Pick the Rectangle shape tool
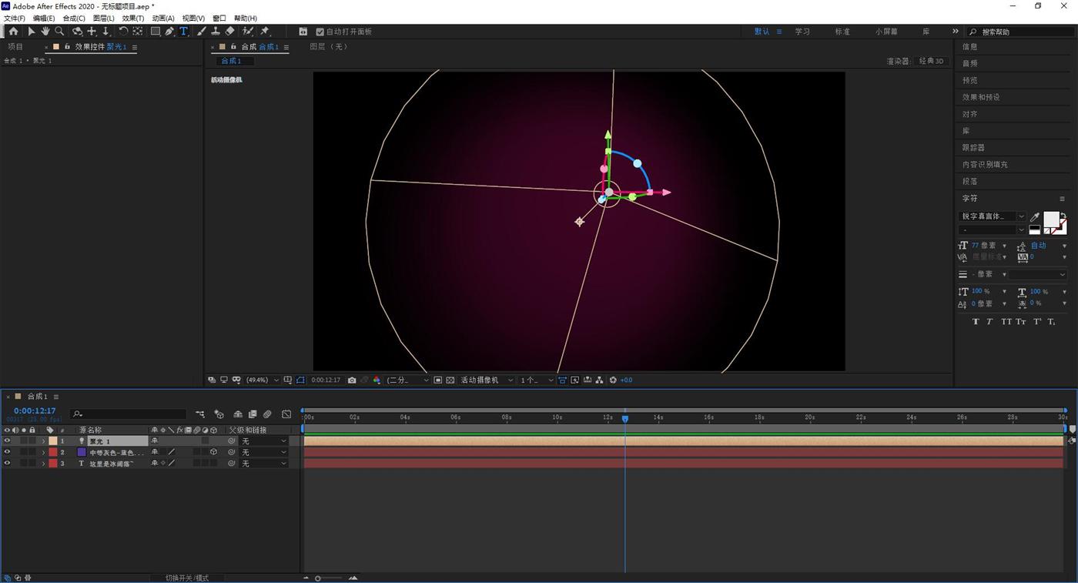This screenshot has width=1078, height=583. (x=155, y=32)
